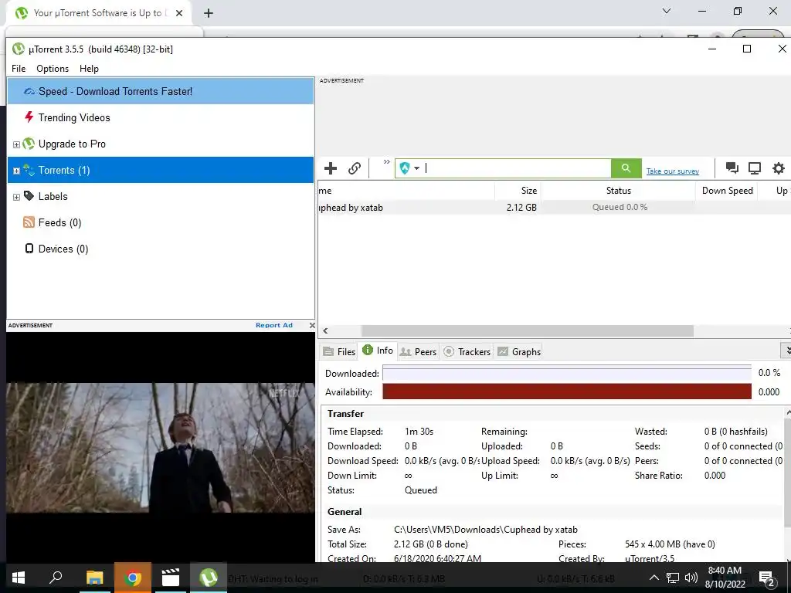
Task: Click the 2.12 GB size cell
Action: point(521,207)
